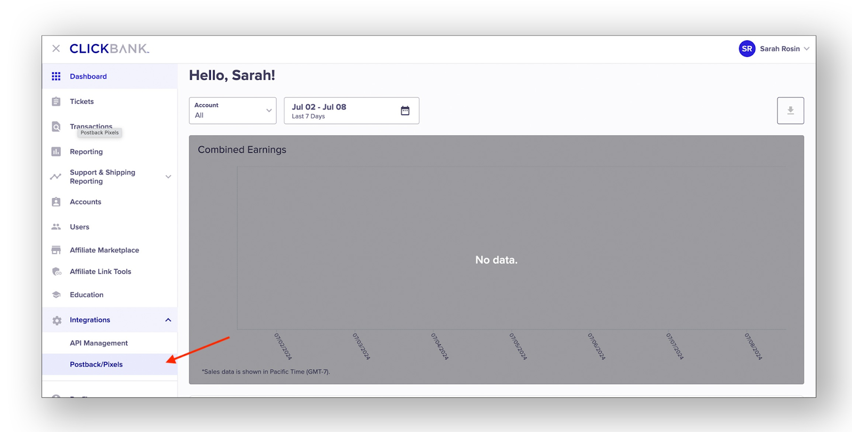The image size is (852, 432).
Task: Collapse the Integrations menu section
Action: coord(168,320)
